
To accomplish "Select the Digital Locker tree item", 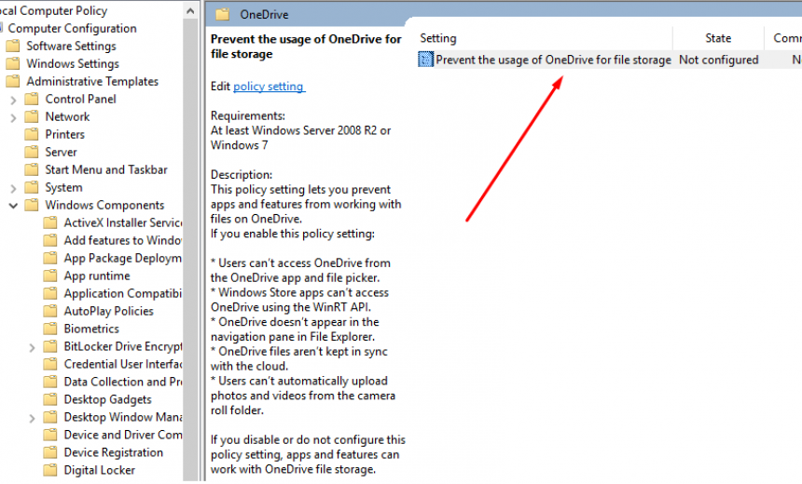I will [99, 470].
